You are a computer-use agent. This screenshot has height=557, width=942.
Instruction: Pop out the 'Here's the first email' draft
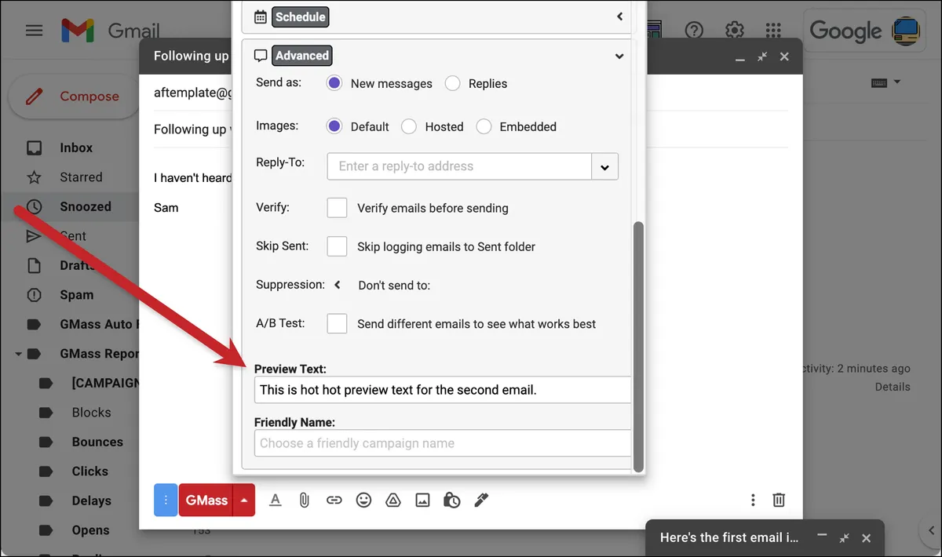(844, 537)
